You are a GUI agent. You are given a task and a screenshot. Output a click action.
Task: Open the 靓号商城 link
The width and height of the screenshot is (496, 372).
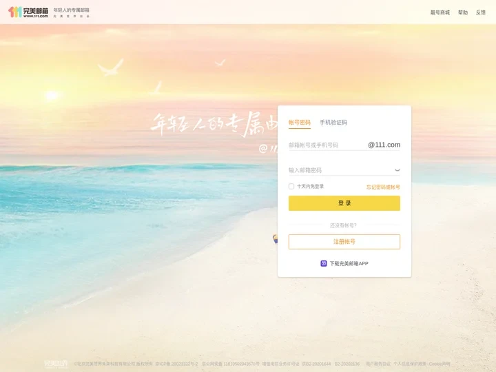[x=440, y=12]
